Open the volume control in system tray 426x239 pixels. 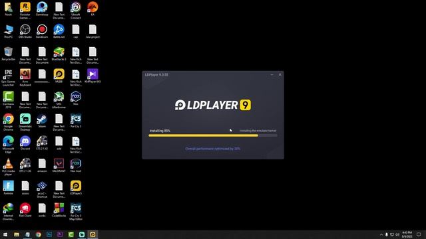(397, 234)
